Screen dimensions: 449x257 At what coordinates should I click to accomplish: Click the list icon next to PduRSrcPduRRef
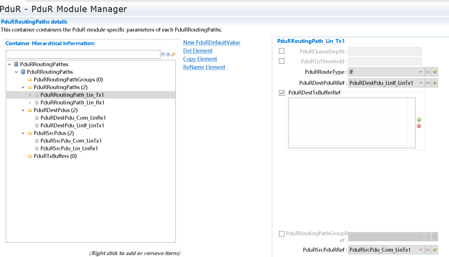(428, 250)
